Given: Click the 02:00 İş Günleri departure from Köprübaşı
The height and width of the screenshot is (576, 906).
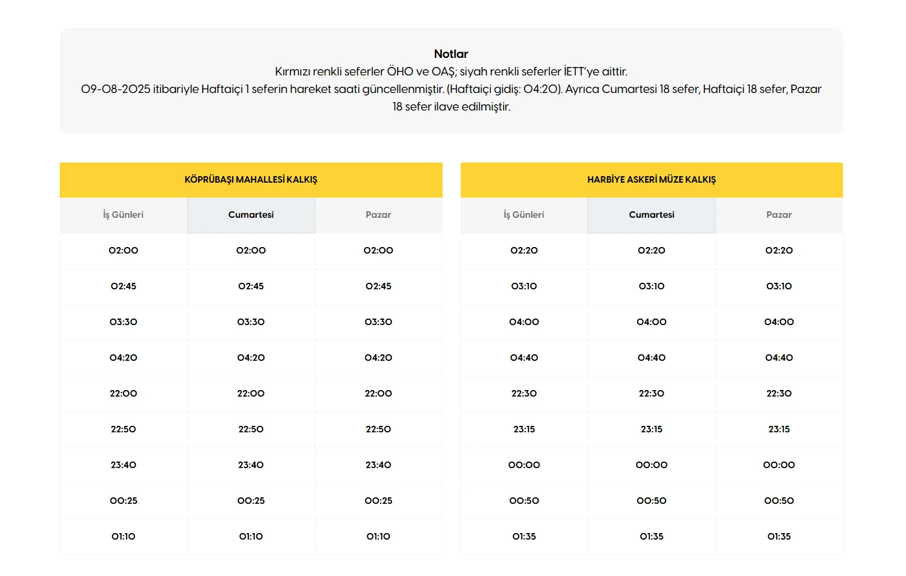Looking at the screenshot, I should pyautogui.click(x=123, y=251).
